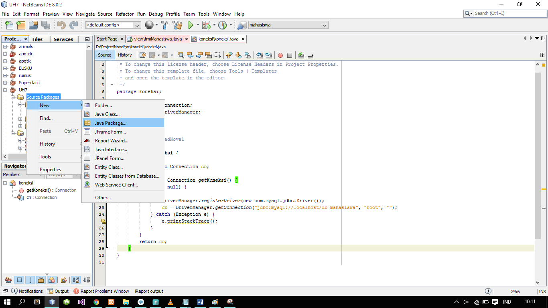Viewport: 548px width, 308px height.
Task: Click the New Project toolbar icon
Action: click(x=20, y=25)
